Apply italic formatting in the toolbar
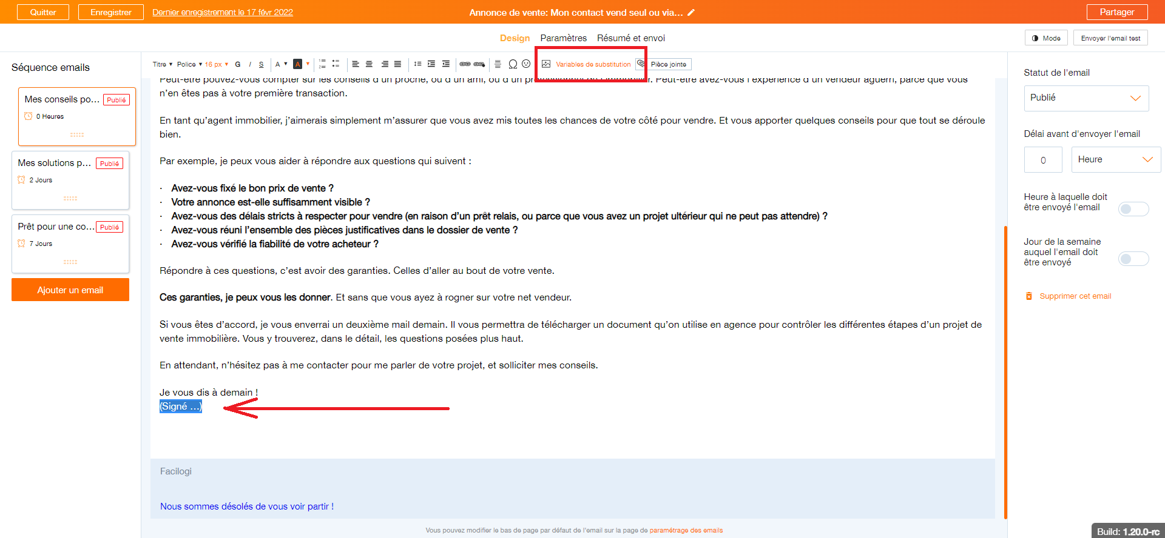This screenshot has width=1165, height=538. (250, 64)
